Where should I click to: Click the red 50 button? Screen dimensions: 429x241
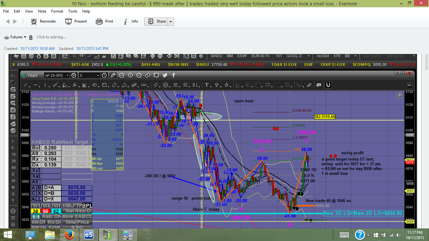[x=46, y=211]
